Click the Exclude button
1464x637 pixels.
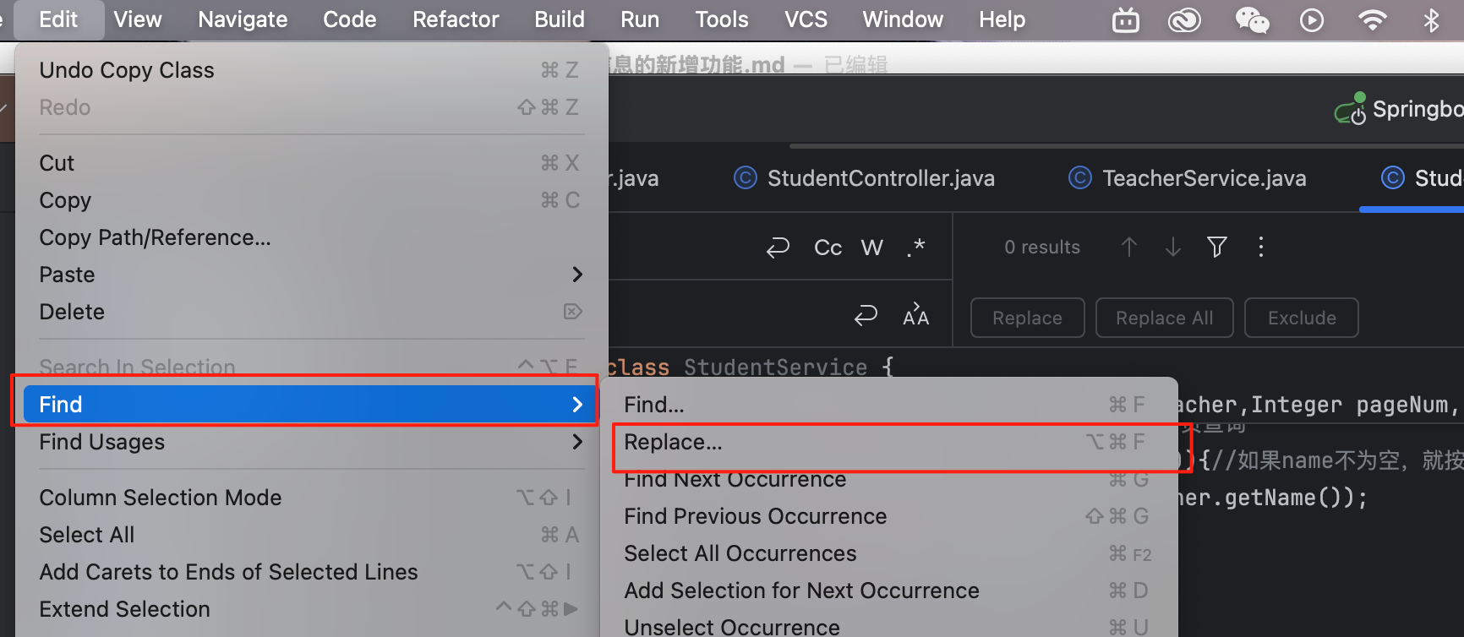pos(1301,318)
